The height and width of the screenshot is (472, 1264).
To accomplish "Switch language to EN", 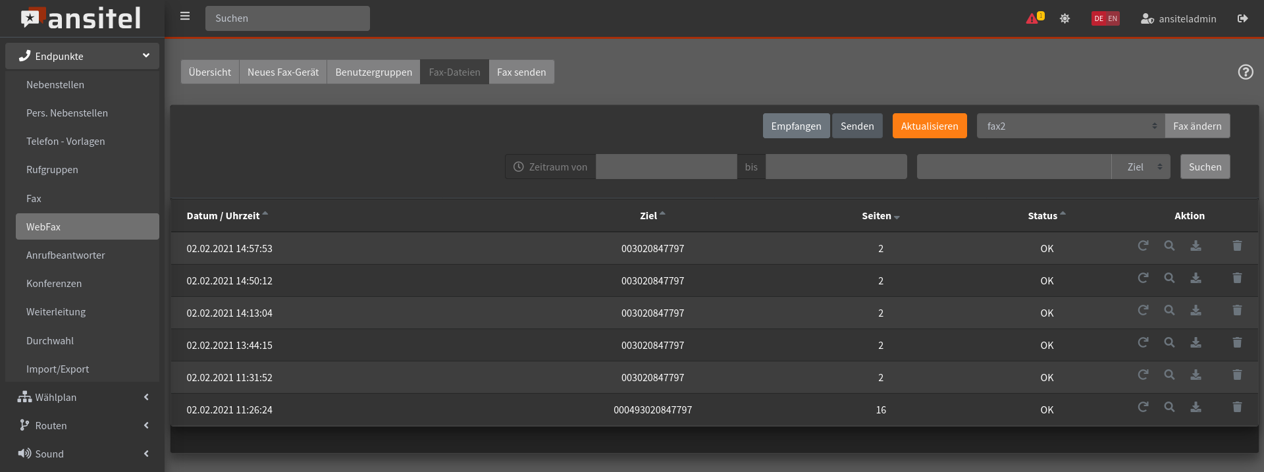I will tap(1113, 18).
